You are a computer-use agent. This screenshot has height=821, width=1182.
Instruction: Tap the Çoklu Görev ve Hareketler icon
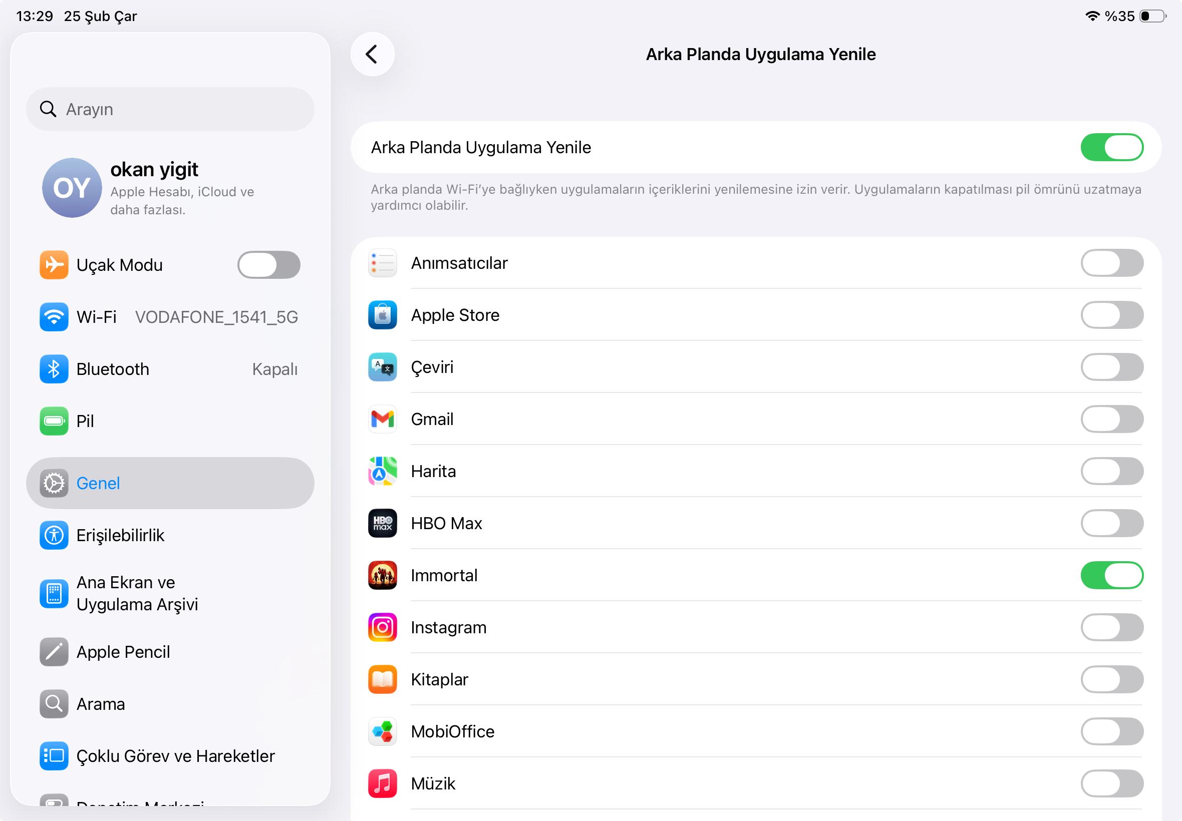click(54, 755)
